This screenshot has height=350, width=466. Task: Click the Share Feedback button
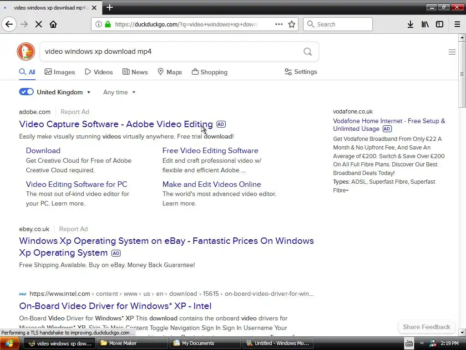[426, 327]
